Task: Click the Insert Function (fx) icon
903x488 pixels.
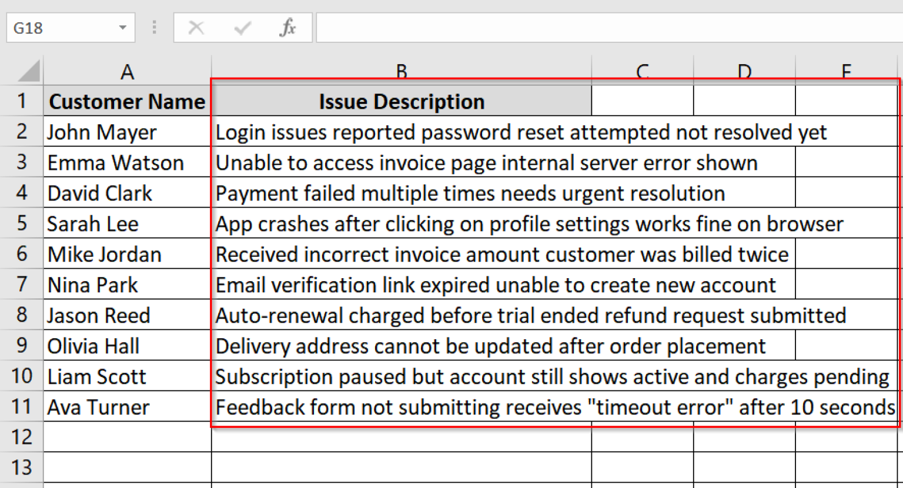Action: [x=287, y=27]
